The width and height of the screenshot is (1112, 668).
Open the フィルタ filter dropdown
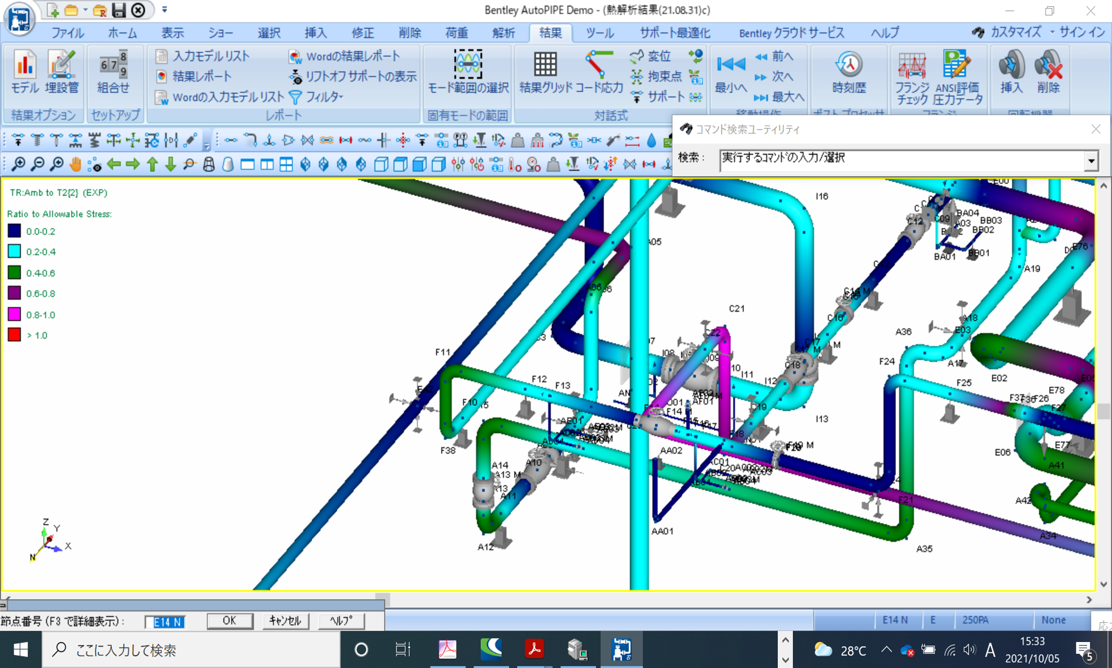click(x=316, y=97)
